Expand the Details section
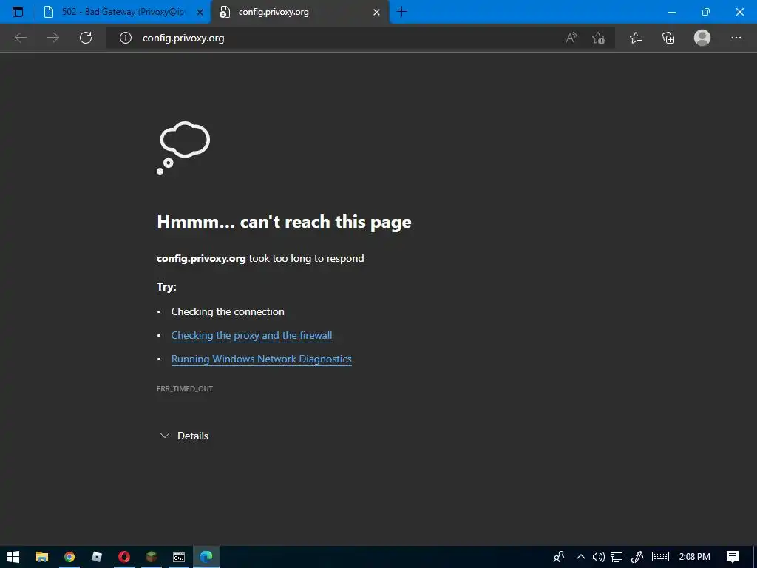Viewport: 757px width, 568px height. click(x=184, y=436)
